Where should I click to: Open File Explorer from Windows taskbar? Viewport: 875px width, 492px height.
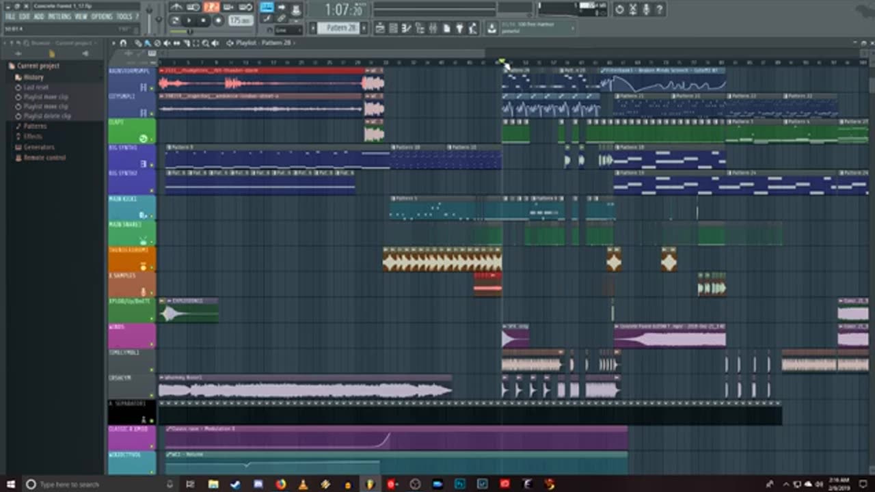click(x=213, y=484)
